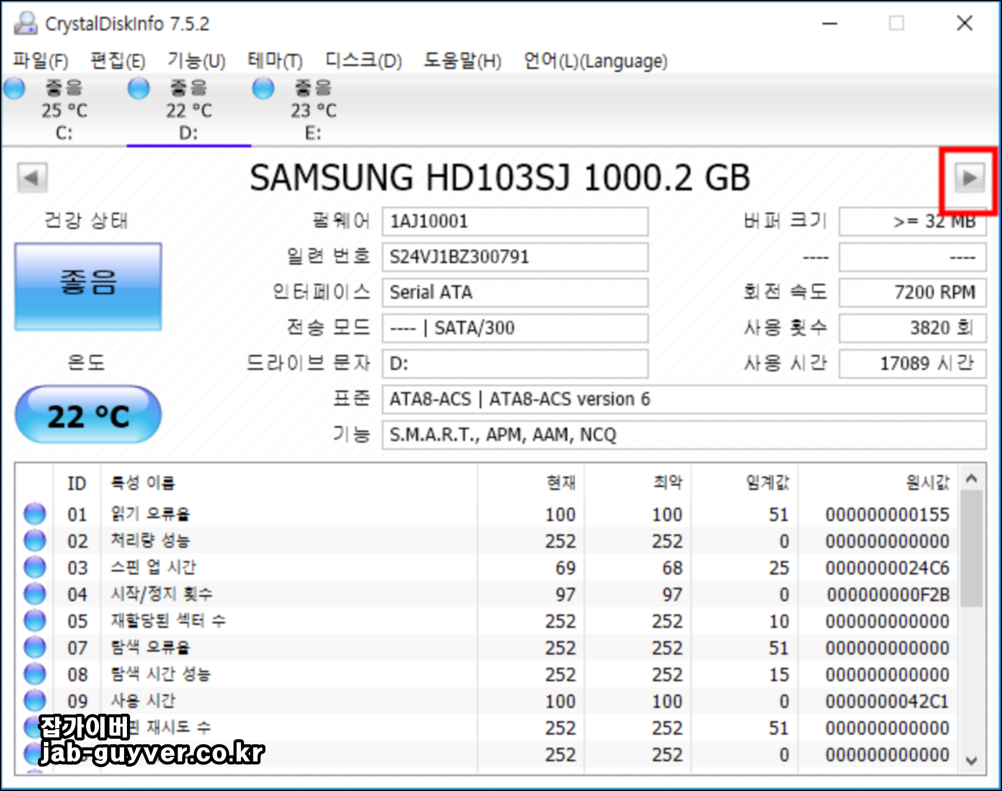Click the rotation speed field 7200 RPM
Screen dimensions: 1002x791
click(x=912, y=293)
